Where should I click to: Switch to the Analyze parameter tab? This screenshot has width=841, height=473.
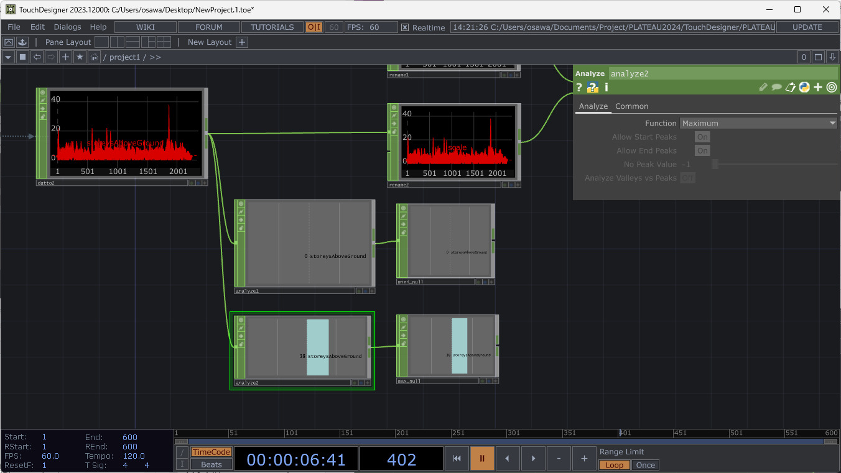point(593,106)
